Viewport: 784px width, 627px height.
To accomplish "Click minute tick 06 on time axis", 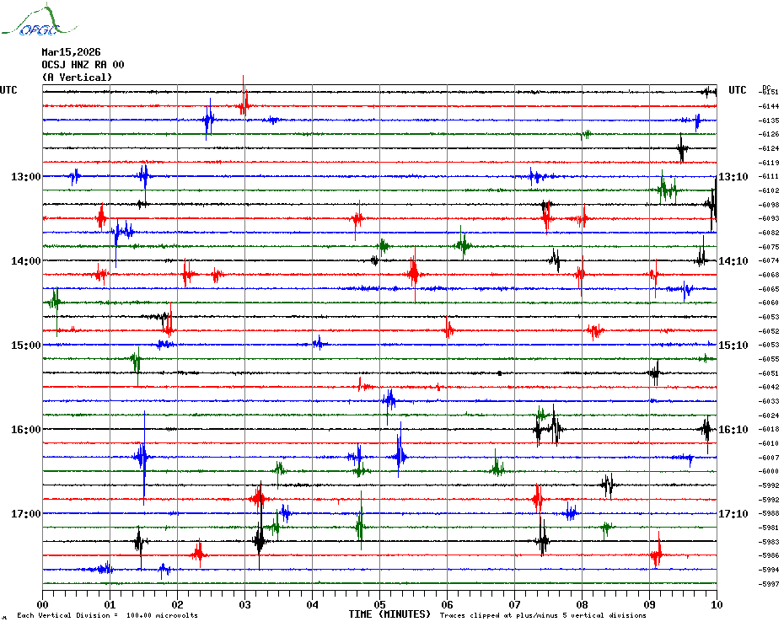I will (x=447, y=604).
